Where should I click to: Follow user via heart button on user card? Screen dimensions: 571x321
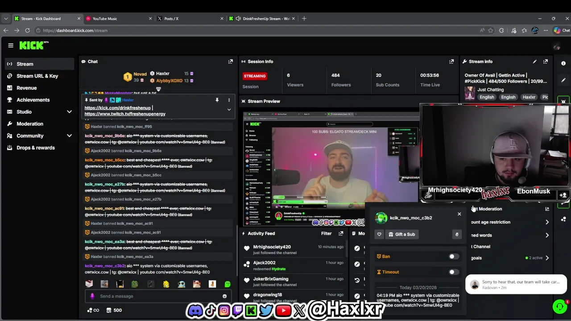(379, 234)
